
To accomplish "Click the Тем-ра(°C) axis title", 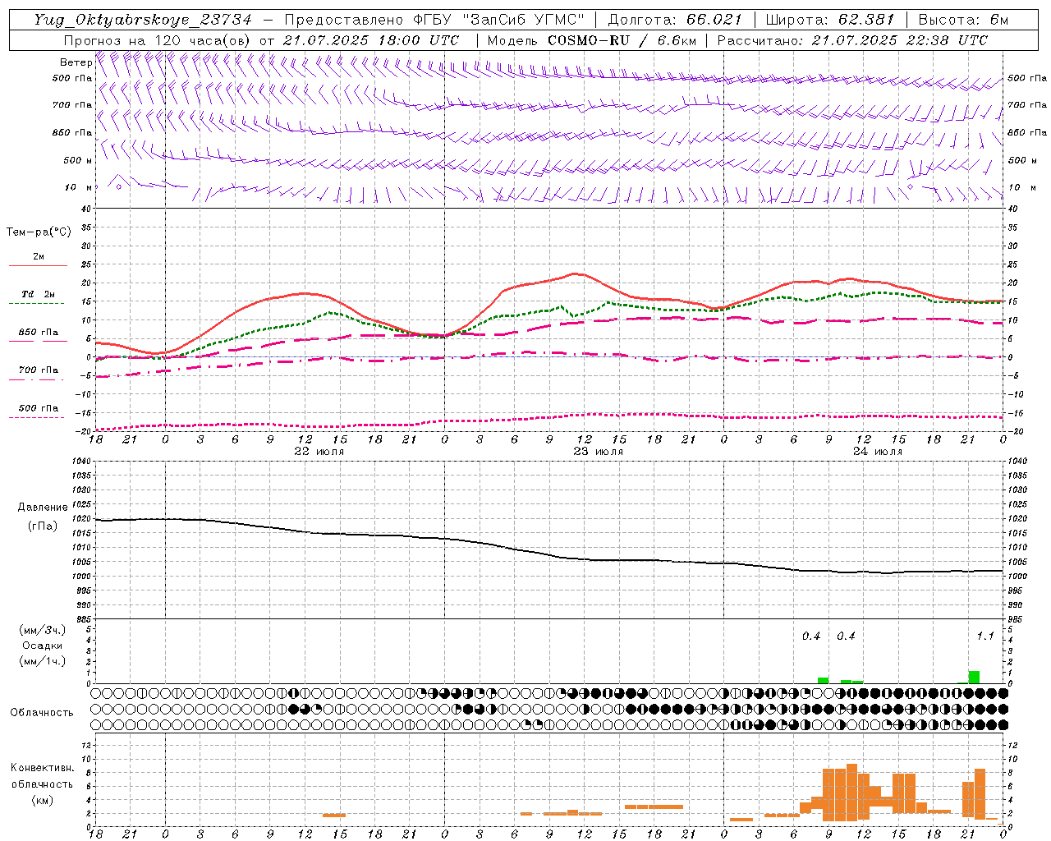I will 39,232.
